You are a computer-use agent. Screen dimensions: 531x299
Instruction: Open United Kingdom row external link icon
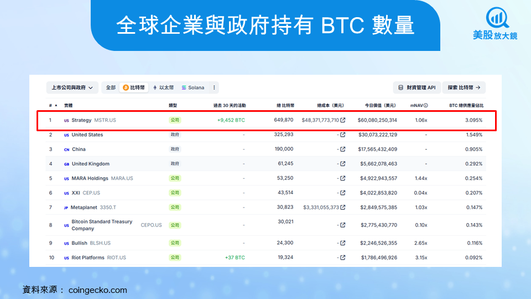[343, 164]
